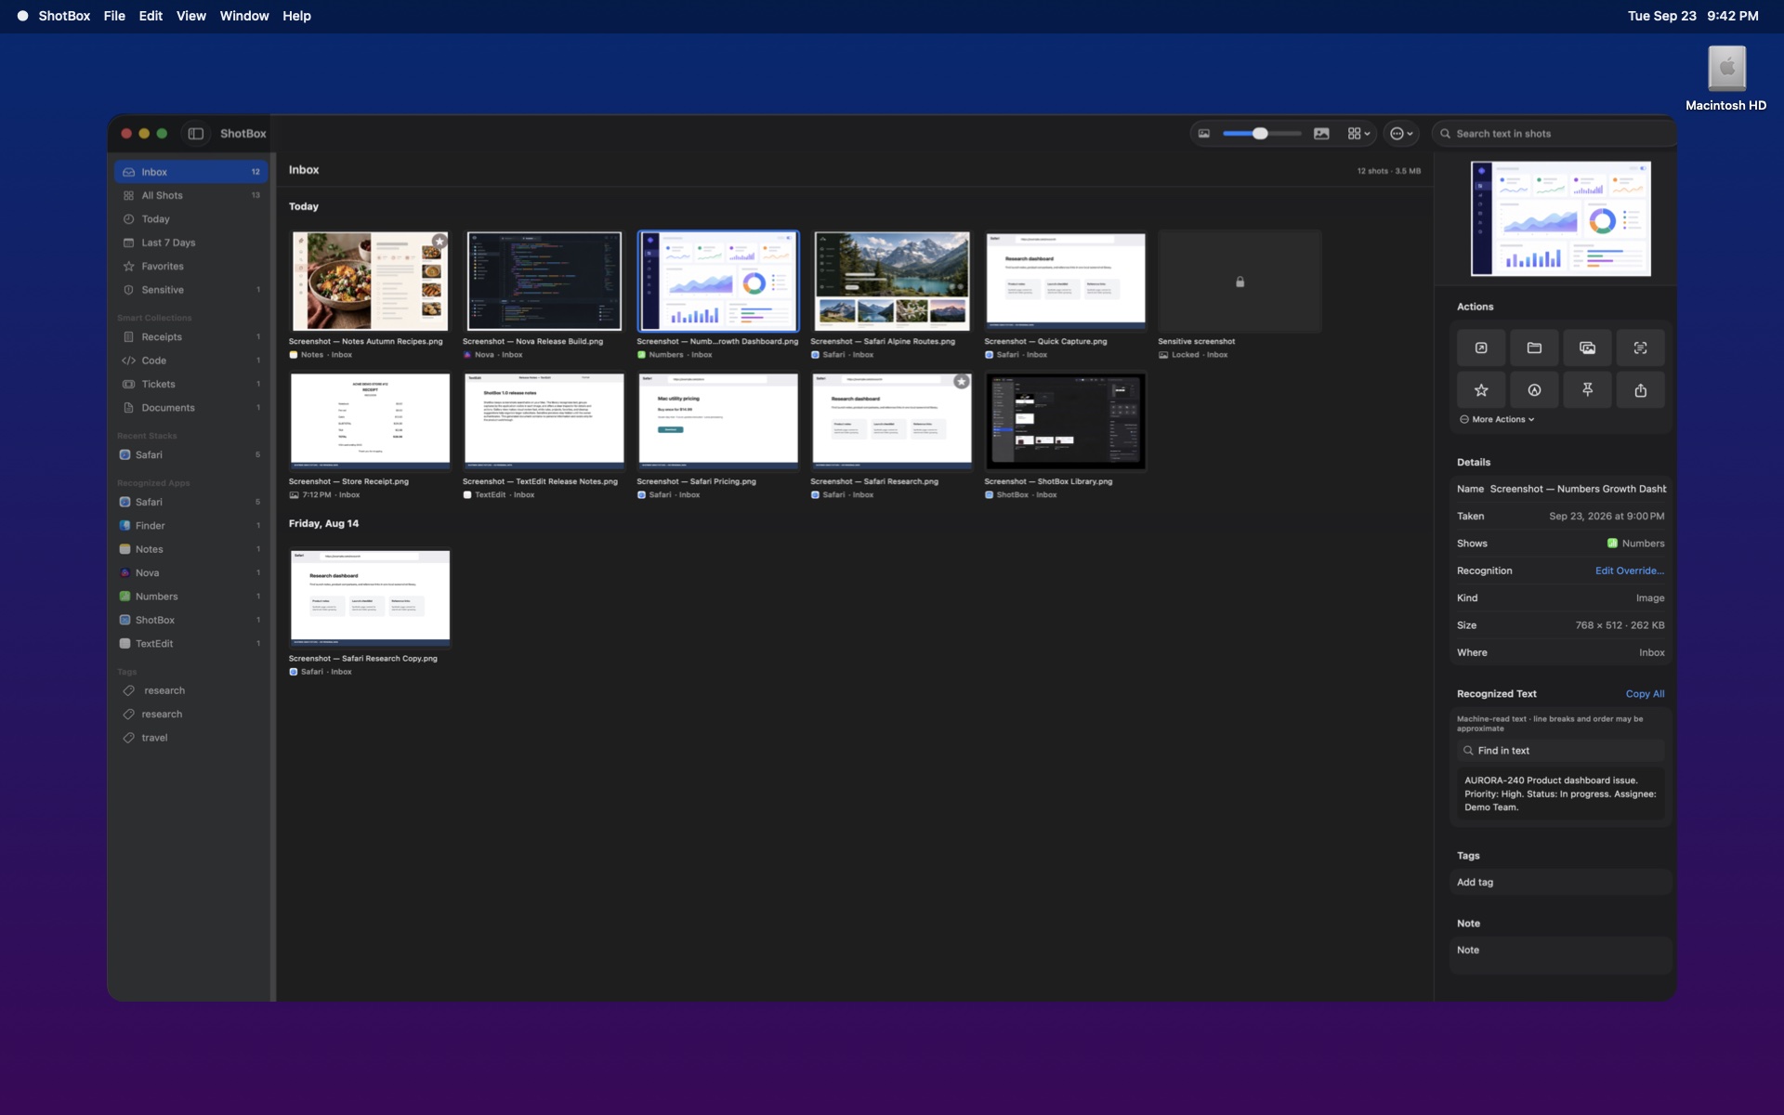Open the ShotBox app menu
This screenshot has width=1784, height=1115.
point(64,16)
